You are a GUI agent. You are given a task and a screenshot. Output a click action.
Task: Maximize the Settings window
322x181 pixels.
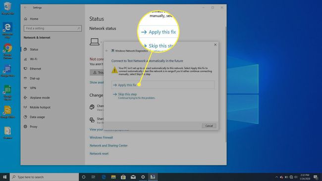213,7
